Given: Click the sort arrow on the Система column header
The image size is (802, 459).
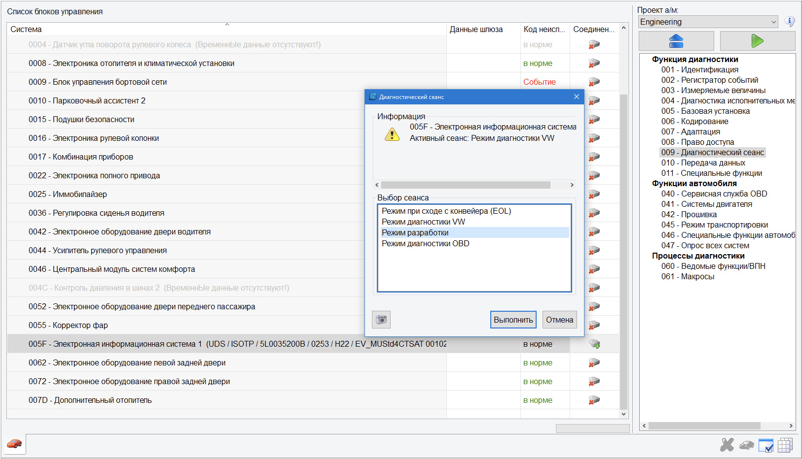Looking at the screenshot, I should coord(227,23).
